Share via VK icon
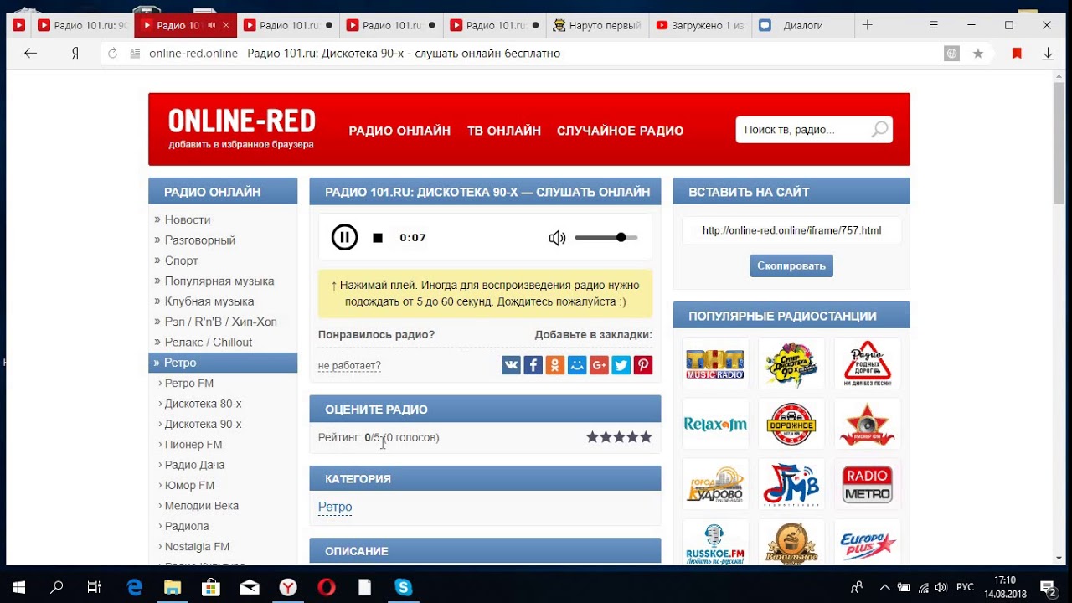Viewport: 1072px width, 603px height. pos(511,365)
